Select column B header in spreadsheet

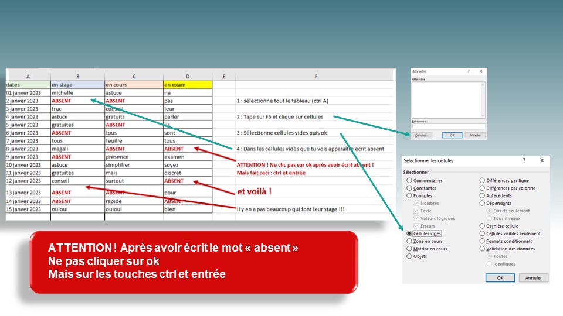click(77, 76)
